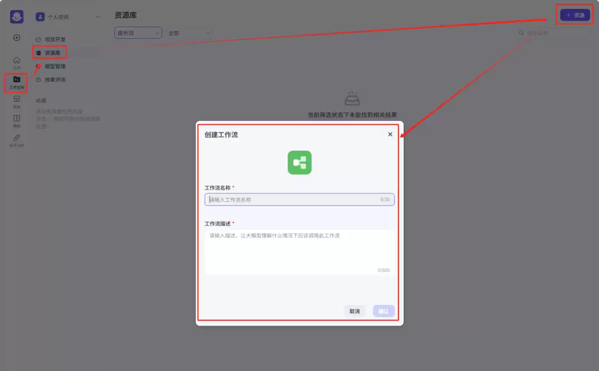Click the app logo in the top-left corner
Viewport: 599px width, 371px height.
[x=16, y=16]
